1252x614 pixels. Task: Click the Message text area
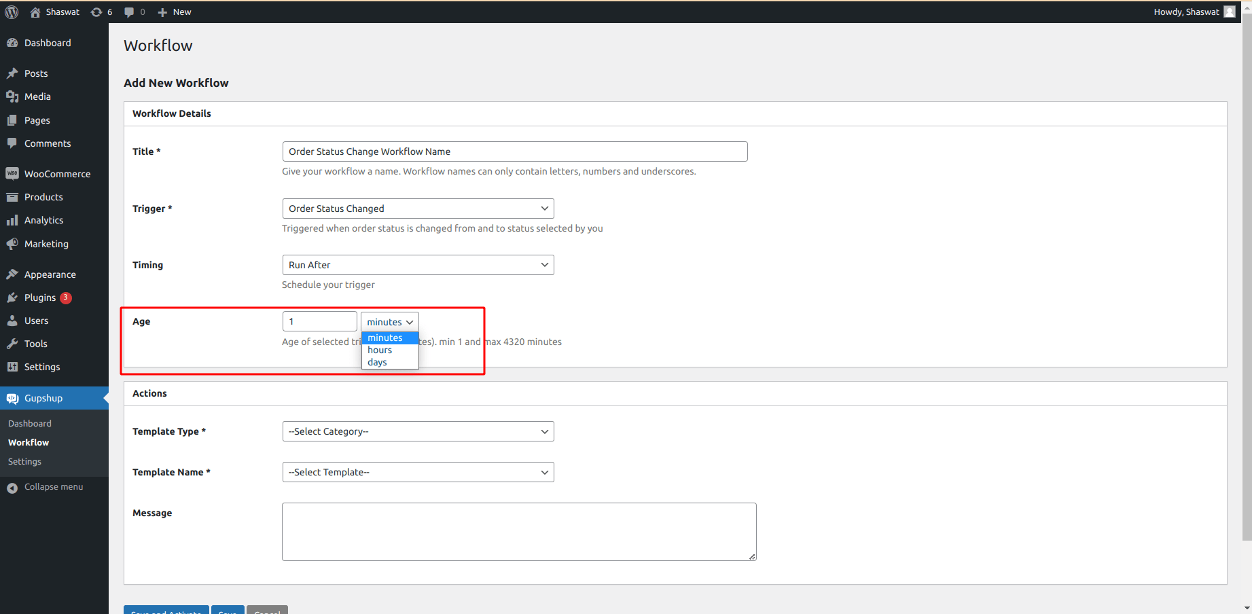[519, 532]
